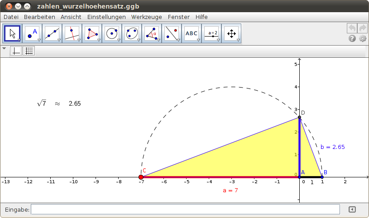
Task: Select point D on the semicircle
Action: coord(299,117)
